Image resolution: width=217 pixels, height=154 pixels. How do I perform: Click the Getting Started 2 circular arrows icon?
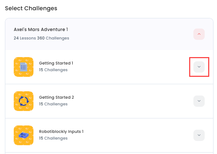tap(24, 101)
